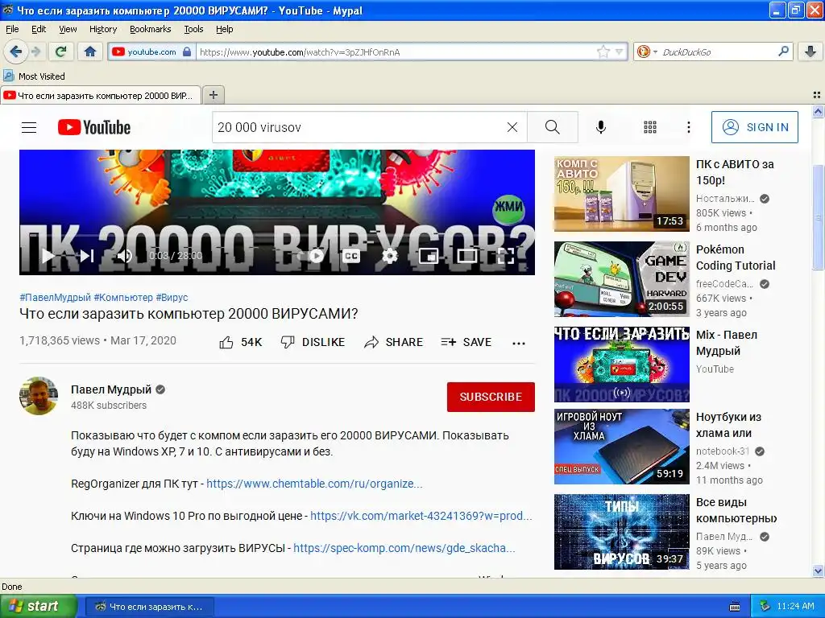Switch to theater mode
The height and width of the screenshot is (618, 825).
tap(466, 256)
